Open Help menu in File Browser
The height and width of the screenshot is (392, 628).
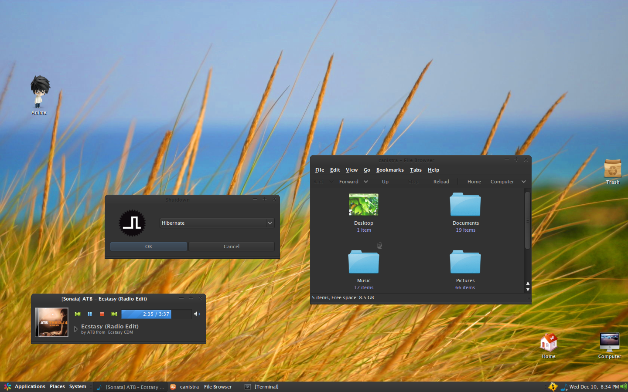click(x=433, y=170)
